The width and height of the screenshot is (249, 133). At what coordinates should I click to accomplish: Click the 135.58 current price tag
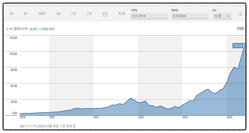point(238,46)
